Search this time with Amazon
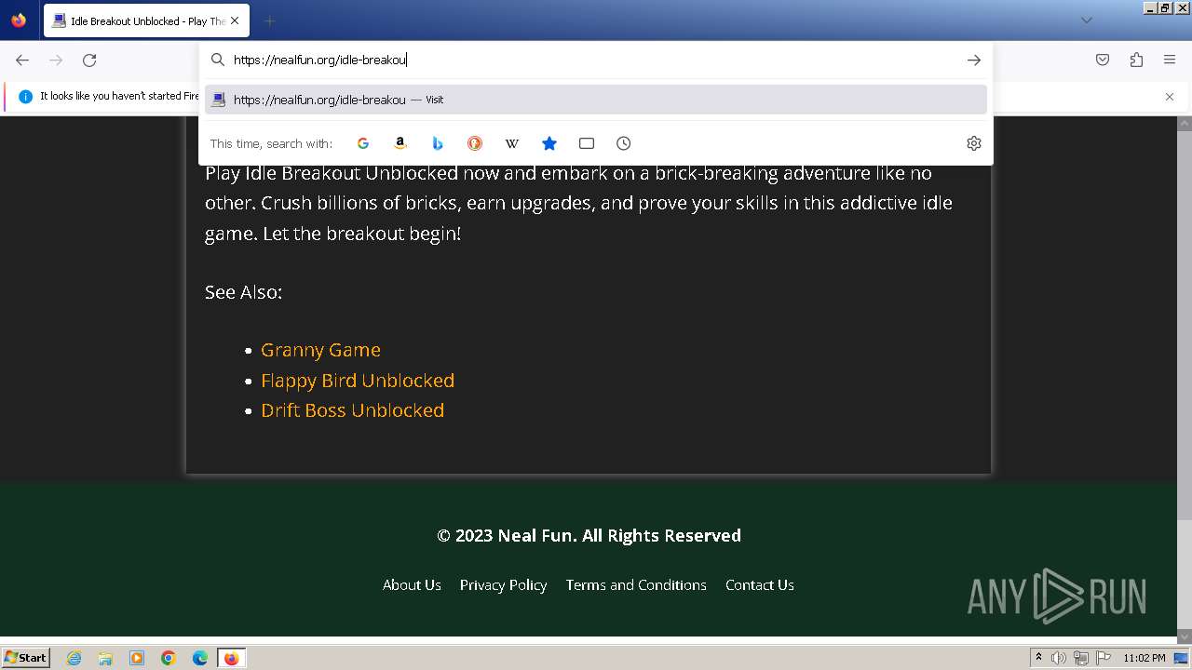Image resolution: width=1192 pixels, height=670 pixels. [400, 143]
